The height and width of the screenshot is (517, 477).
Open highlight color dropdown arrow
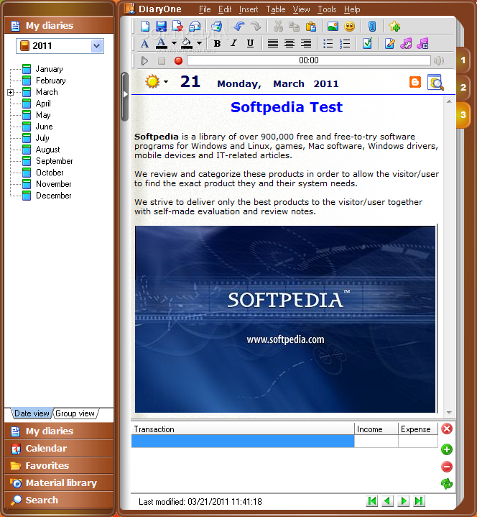pyautogui.click(x=199, y=43)
